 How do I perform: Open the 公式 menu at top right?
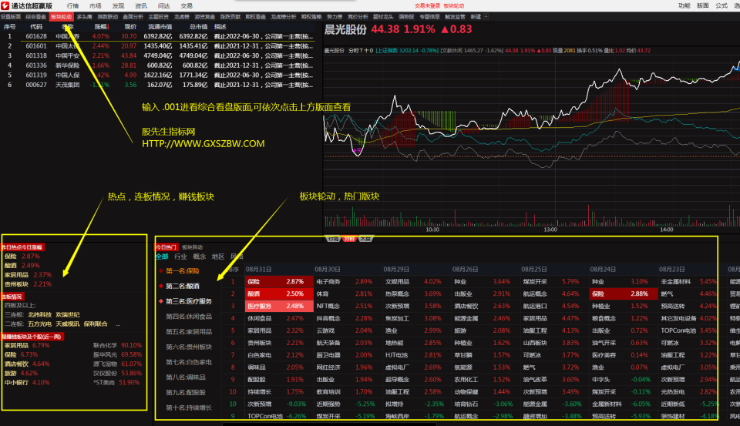721,5
